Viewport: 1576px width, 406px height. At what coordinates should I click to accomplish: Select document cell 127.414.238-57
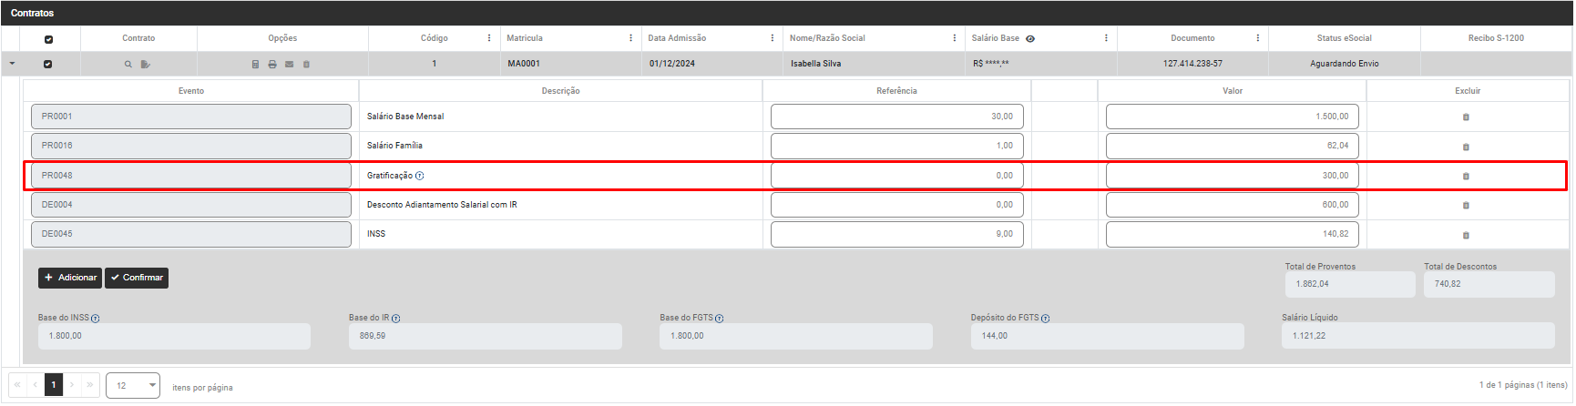coord(1192,64)
